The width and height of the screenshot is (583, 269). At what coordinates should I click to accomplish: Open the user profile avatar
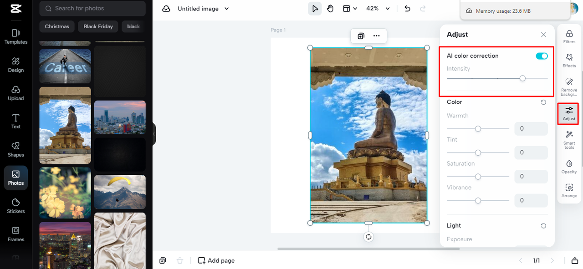click(575, 8)
